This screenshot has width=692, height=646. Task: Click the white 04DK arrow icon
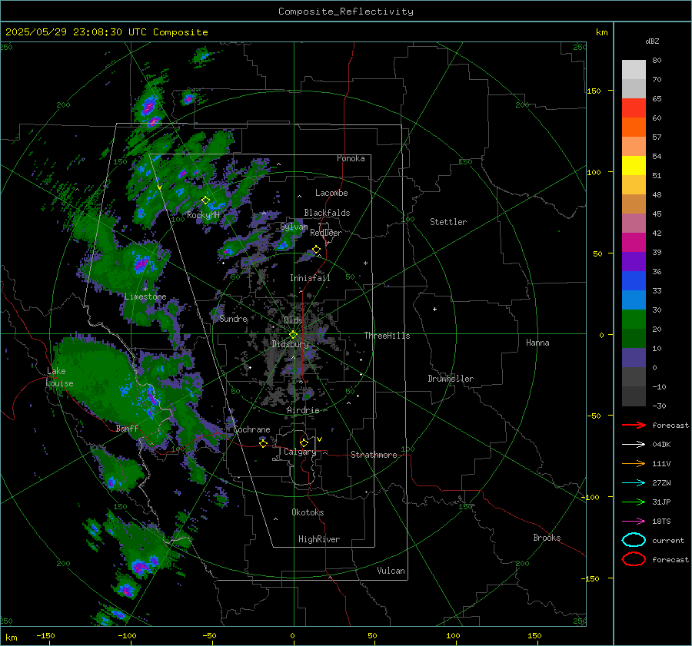pyautogui.click(x=634, y=445)
